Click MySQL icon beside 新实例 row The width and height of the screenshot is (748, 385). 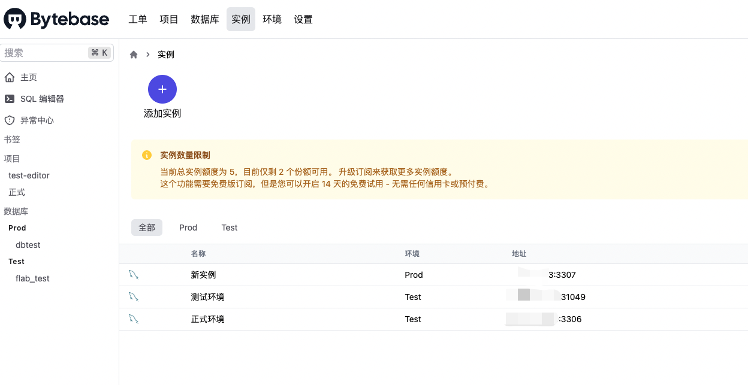pos(134,275)
